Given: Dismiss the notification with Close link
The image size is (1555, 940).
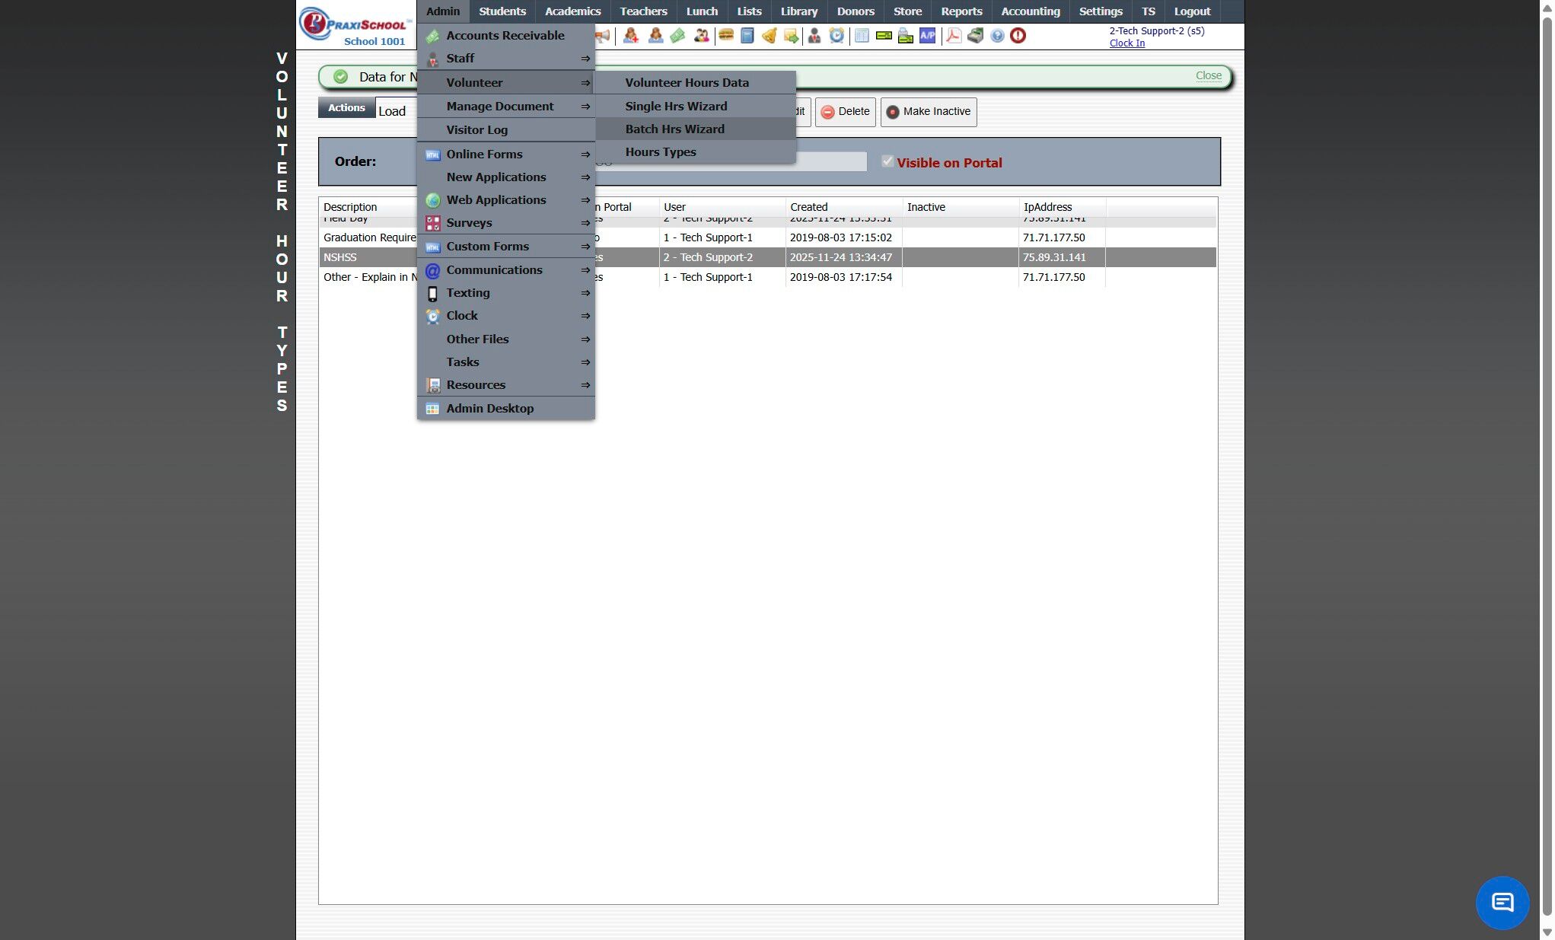Looking at the screenshot, I should tap(1208, 75).
